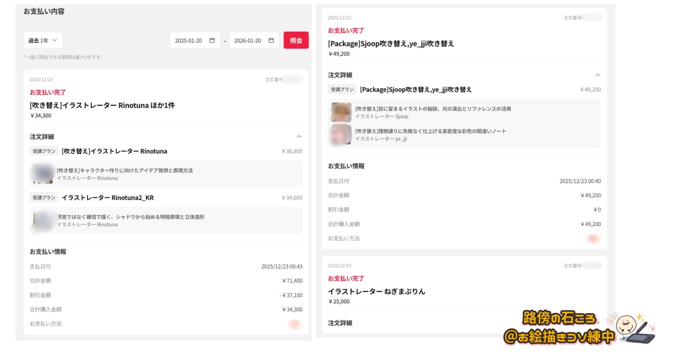Edit the 2025-01-20 start date field

[x=189, y=40]
